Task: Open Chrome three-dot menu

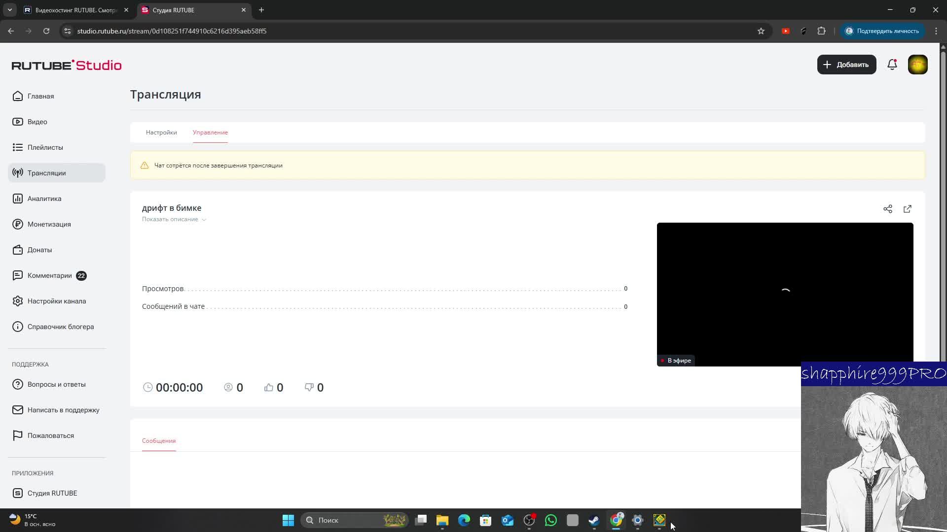Action: pos(936,31)
